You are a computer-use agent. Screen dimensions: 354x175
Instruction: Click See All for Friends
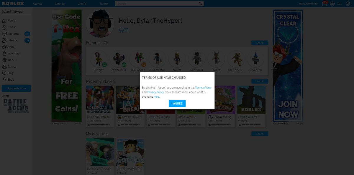pos(260,43)
